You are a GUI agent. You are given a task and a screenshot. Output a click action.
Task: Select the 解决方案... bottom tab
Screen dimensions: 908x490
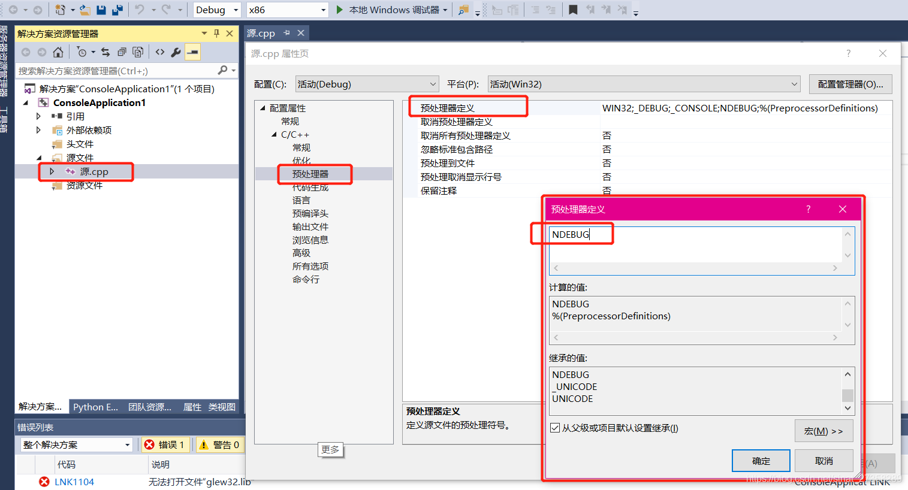pyautogui.click(x=40, y=407)
